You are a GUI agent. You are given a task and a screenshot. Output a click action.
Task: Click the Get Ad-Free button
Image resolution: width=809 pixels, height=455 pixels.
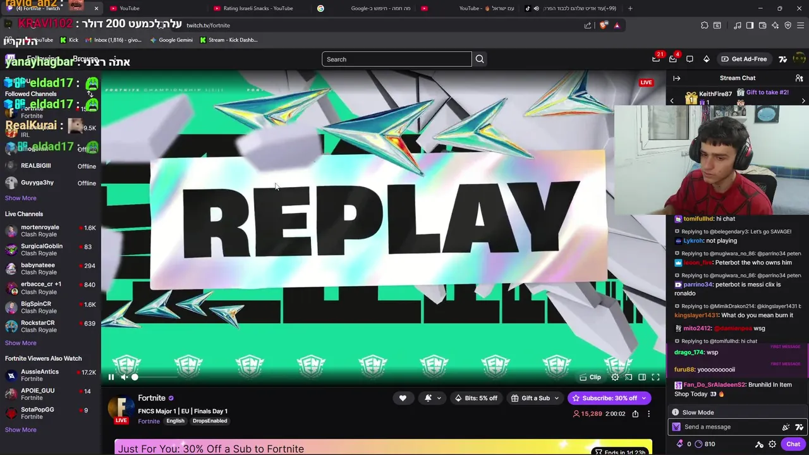pos(744,59)
